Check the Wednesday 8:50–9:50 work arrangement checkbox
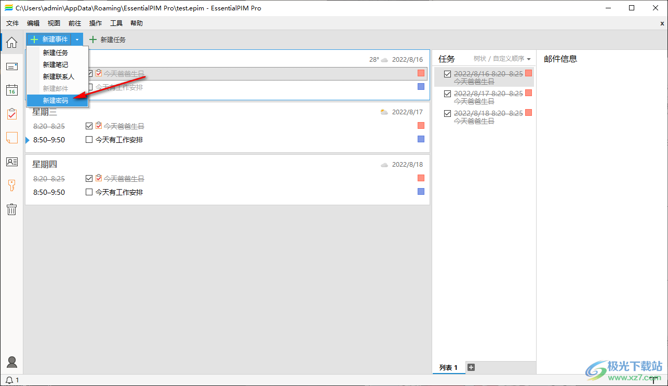Image resolution: width=668 pixels, height=386 pixels. coord(89,139)
